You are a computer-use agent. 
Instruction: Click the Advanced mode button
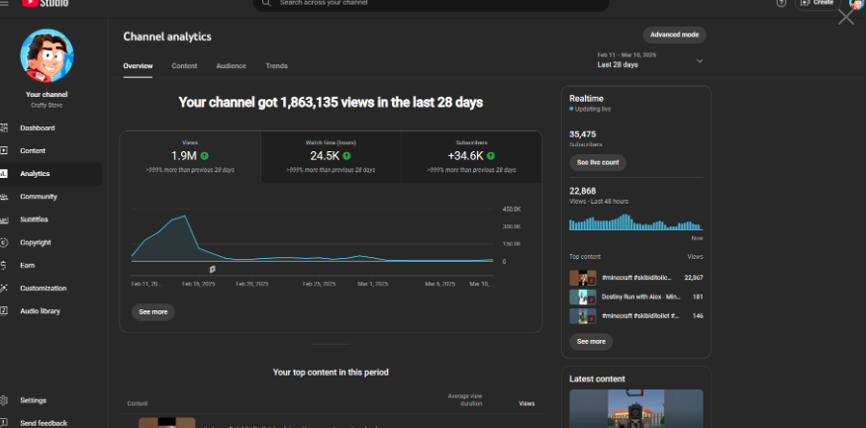674,35
